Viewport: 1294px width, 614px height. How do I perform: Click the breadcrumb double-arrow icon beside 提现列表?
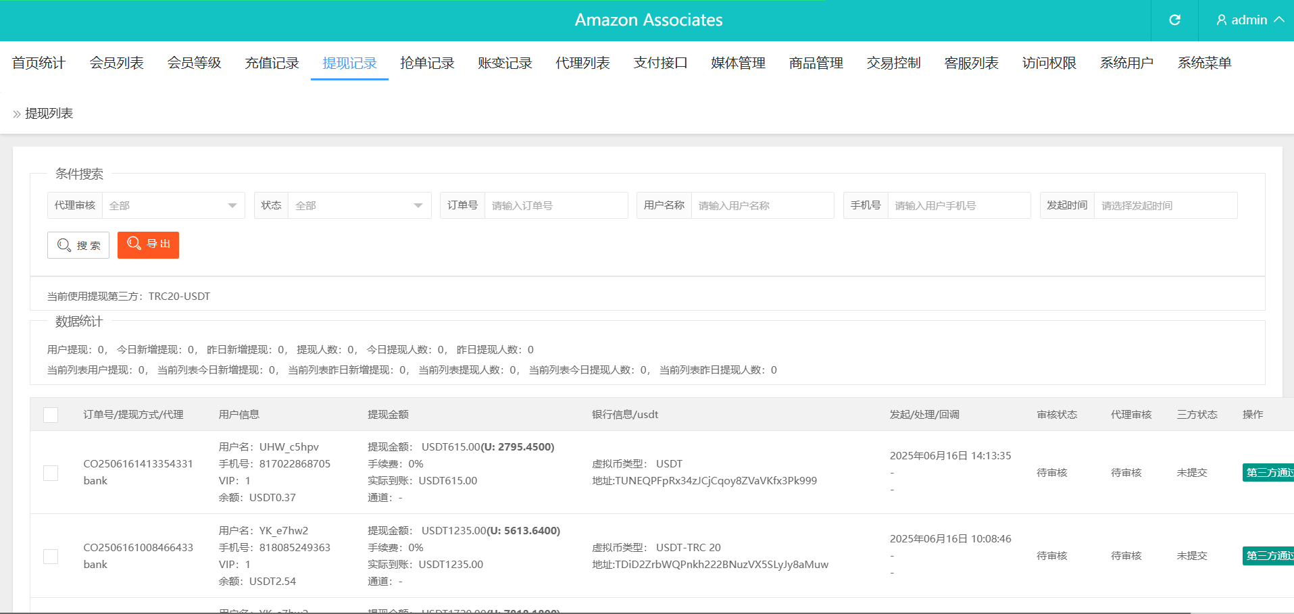[x=17, y=114]
